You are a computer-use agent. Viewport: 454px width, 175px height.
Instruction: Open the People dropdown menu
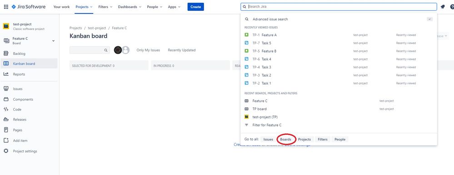tap(155, 7)
